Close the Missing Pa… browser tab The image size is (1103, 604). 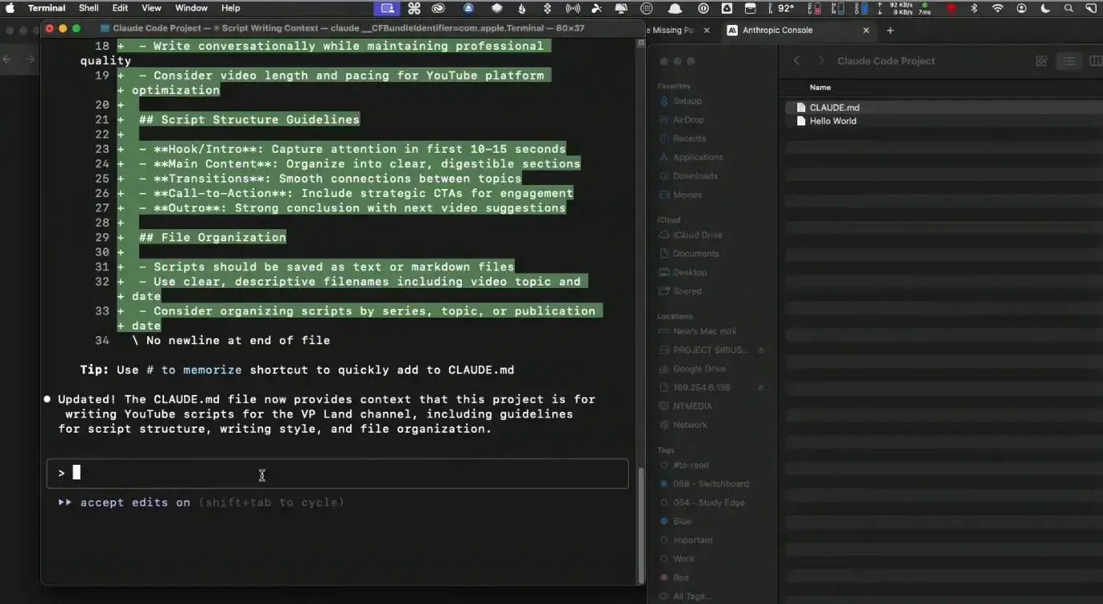(706, 31)
